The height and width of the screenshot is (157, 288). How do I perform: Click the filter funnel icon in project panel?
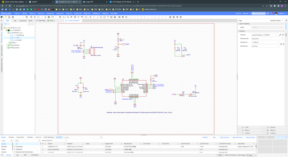(5, 24)
